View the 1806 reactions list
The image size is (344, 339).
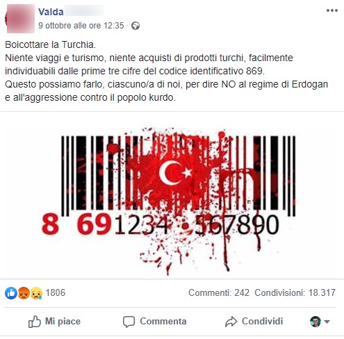click(56, 292)
